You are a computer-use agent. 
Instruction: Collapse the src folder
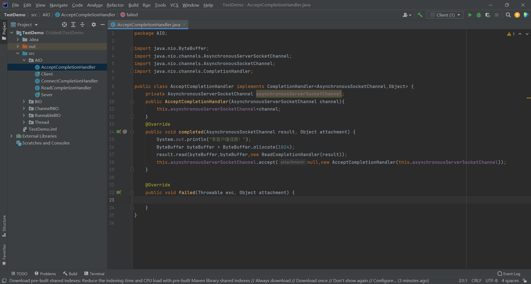18,53
